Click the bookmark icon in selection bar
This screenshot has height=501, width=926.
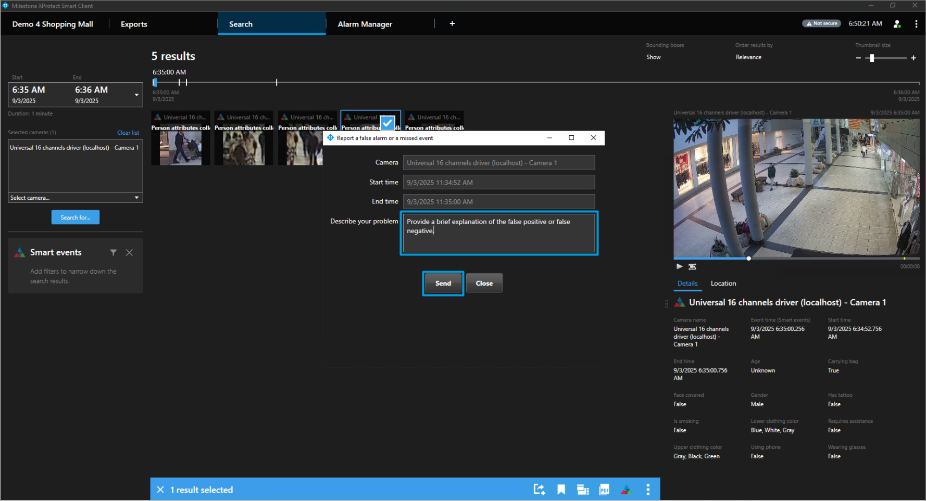tap(561, 490)
